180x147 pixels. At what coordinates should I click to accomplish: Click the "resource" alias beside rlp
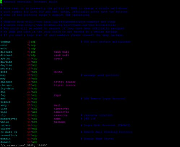tap(61, 115)
